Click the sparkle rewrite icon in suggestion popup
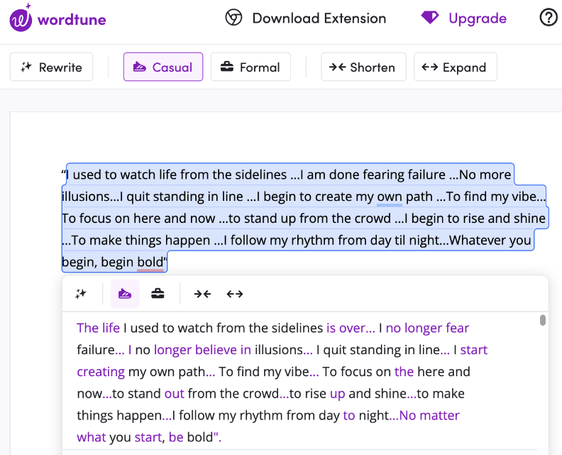562x455 pixels. [81, 294]
